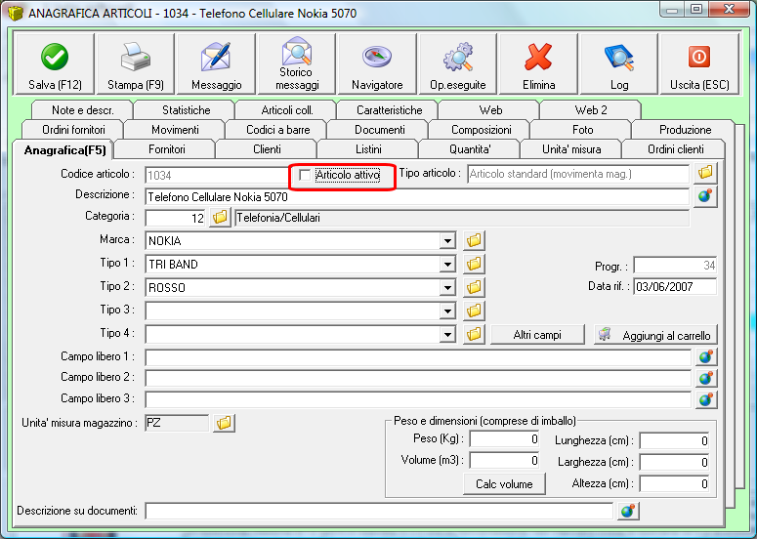The width and height of the screenshot is (757, 539).
Task: Launch the Navigatore compass button
Action: click(378, 63)
